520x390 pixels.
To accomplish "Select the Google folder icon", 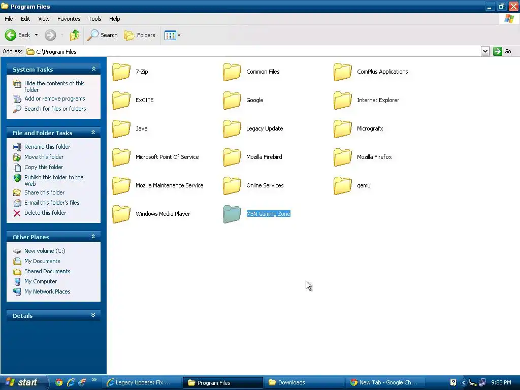I will pyautogui.click(x=232, y=101).
